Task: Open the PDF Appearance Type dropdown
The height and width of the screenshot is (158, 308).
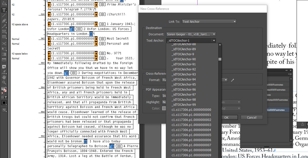Action: [164, 96]
